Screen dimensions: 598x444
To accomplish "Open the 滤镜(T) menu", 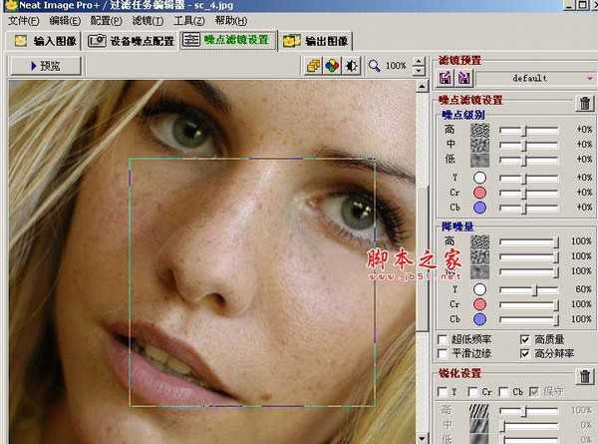I will pos(149,20).
